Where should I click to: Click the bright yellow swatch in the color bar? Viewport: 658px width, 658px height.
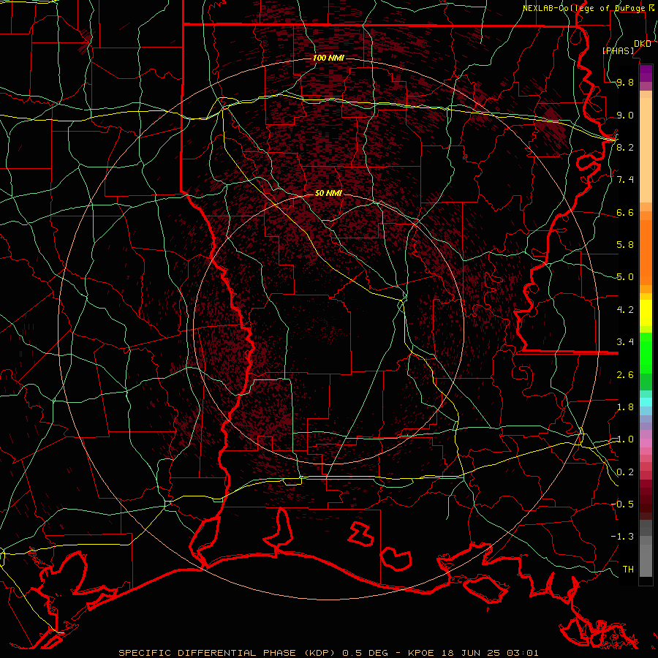coord(646,313)
